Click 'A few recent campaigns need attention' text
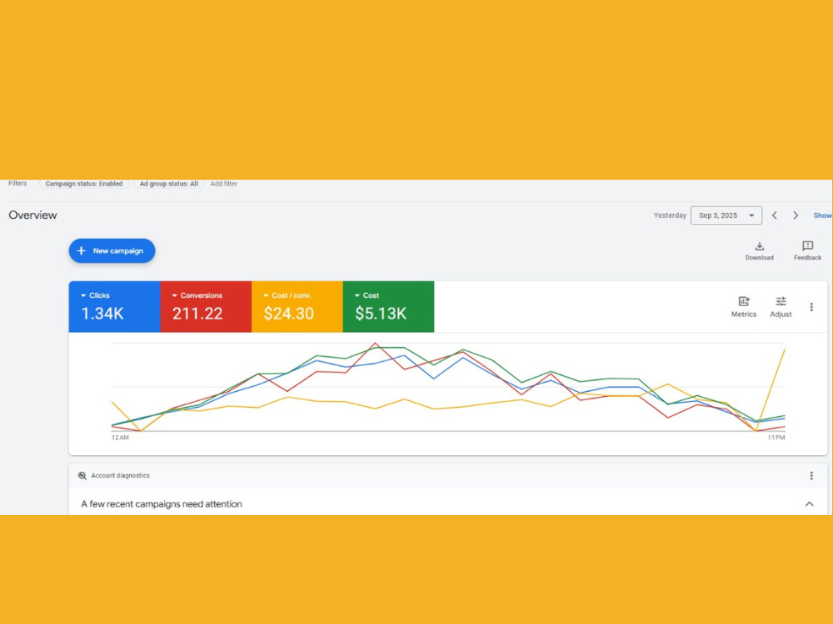The image size is (833, 624). [x=162, y=504]
